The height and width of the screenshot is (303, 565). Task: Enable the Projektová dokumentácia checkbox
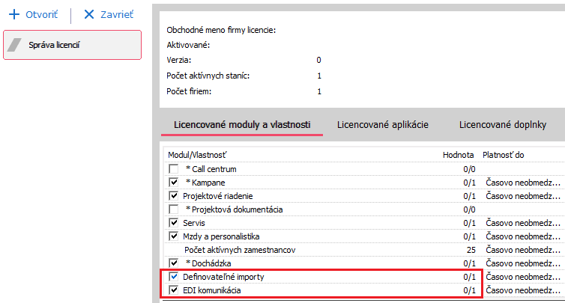pos(174,209)
